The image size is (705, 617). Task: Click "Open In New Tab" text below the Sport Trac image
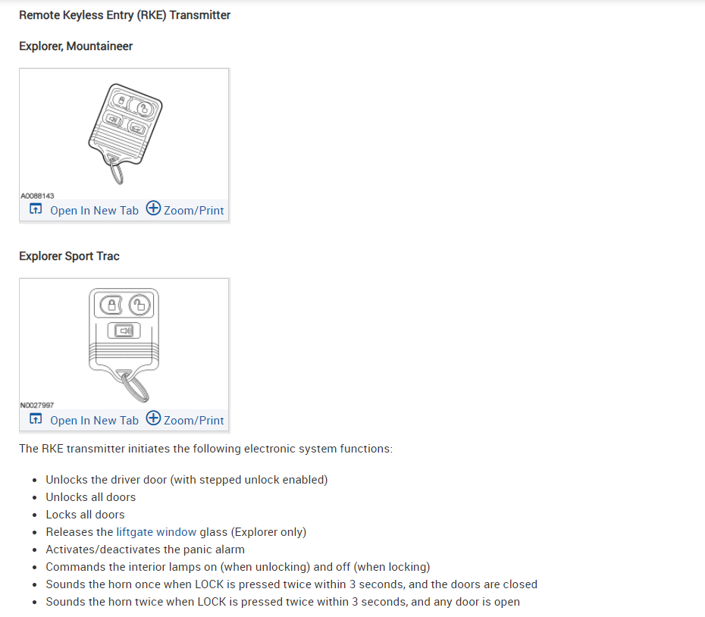click(94, 420)
